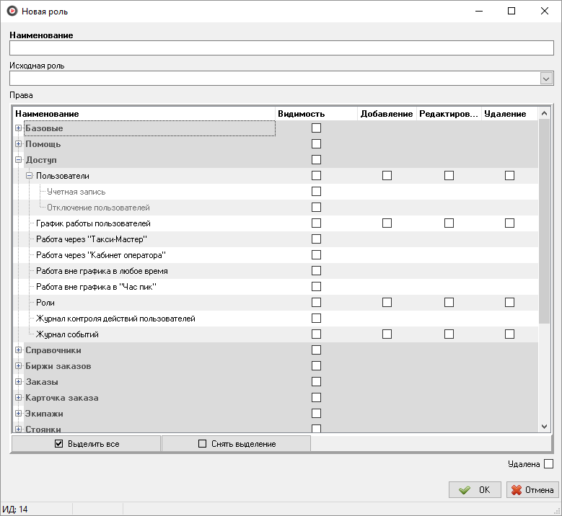
Task: Check the Добавление box for Пользователи
Action: pos(387,176)
